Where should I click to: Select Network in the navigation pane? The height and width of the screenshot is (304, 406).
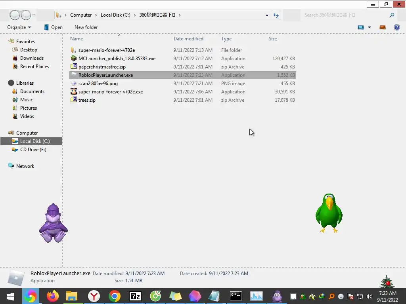pyautogui.click(x=25, y=166)
